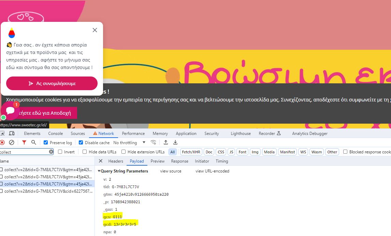Open the Elements tab
The height and width of the screenshot is (236, 391).
[x=32, y=133]
